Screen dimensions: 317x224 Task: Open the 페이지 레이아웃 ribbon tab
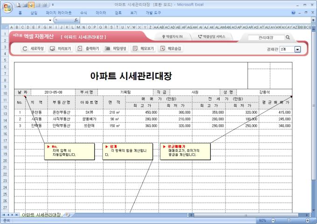pos(59,13)
